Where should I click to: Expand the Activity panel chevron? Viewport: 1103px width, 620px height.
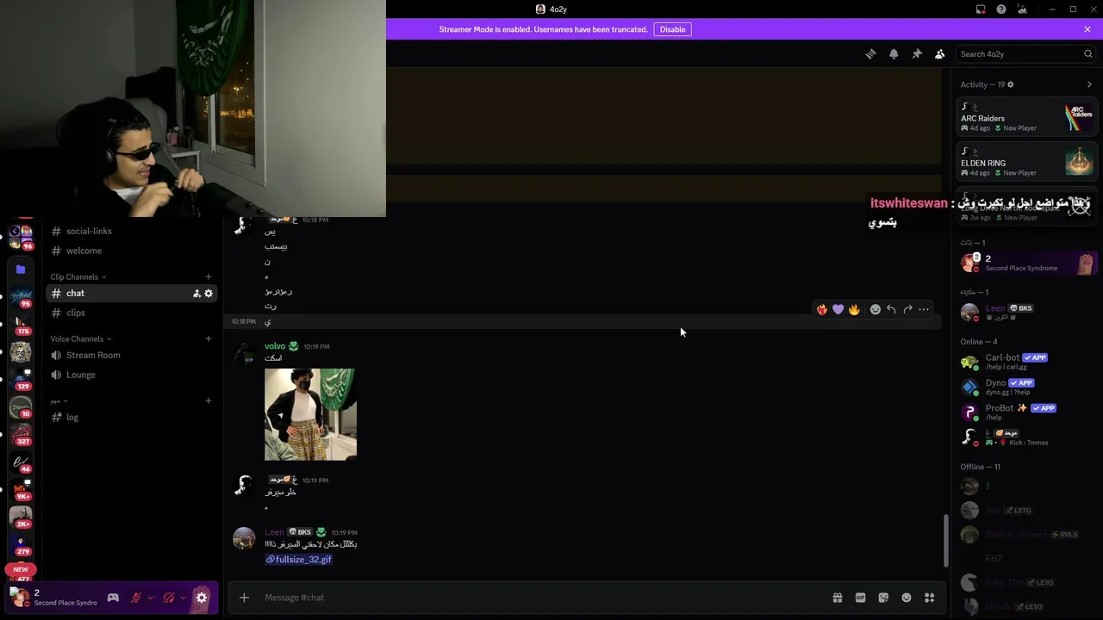click(x=1089, y=84)
